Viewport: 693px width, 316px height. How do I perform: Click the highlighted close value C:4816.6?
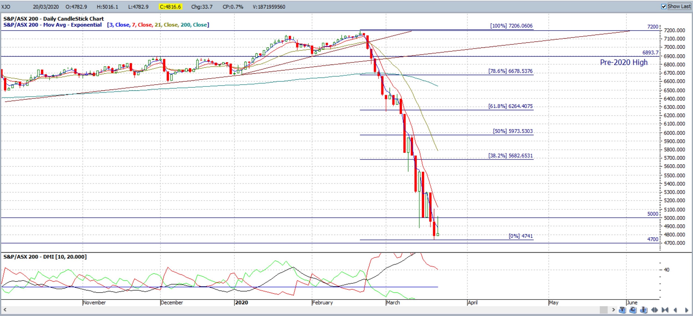tap(170, 7)
